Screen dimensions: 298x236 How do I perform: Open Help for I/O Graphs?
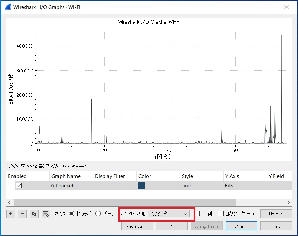(x=276, y=226)
